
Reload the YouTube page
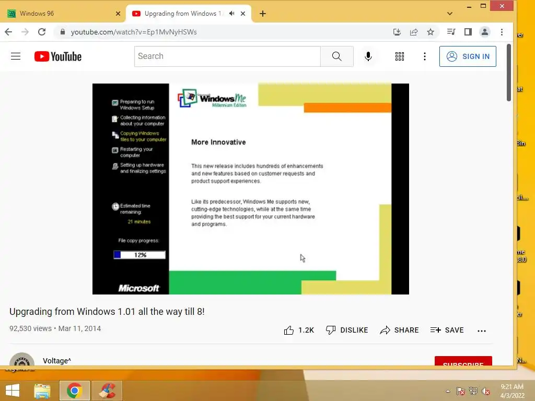point(42,32)
